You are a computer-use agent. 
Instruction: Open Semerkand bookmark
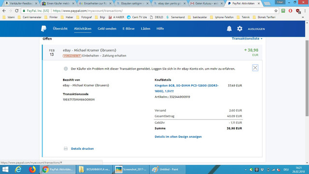[175, 17]
